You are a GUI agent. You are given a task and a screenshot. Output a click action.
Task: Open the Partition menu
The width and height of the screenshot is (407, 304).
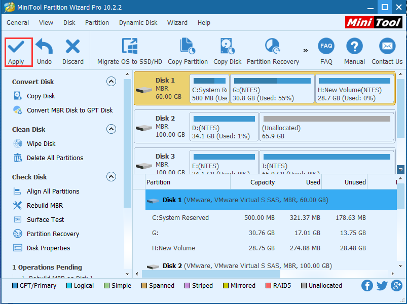[x=97, y=23]
